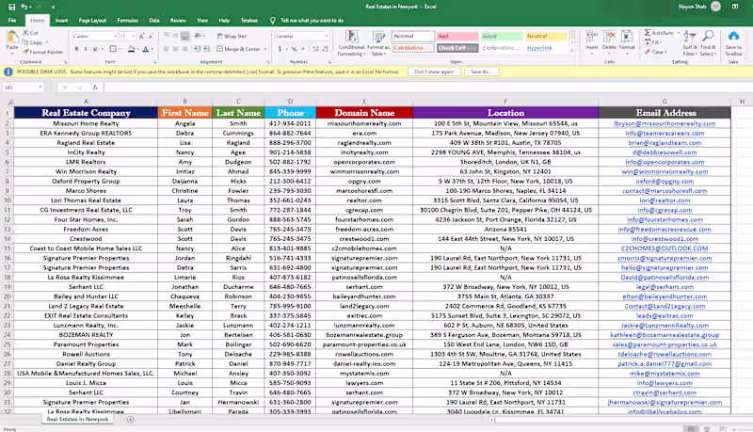Click the Undo arrow in the quick access toolbar
The image size is (753, 432).
coord(24,7)
